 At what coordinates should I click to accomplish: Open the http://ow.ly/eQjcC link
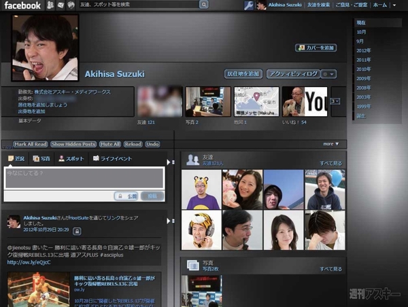(x=29, y=262)
